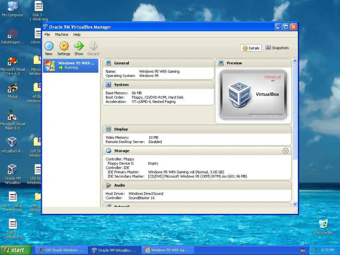The width and height of the screenshot is (340, 255).
Task: Click the virtualbox-4 installer desktop icon
Action: [x=12, y=145]
